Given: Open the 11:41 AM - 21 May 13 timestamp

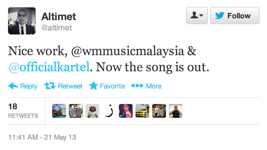Looking at the screenshot, I should tap(42, 137).
